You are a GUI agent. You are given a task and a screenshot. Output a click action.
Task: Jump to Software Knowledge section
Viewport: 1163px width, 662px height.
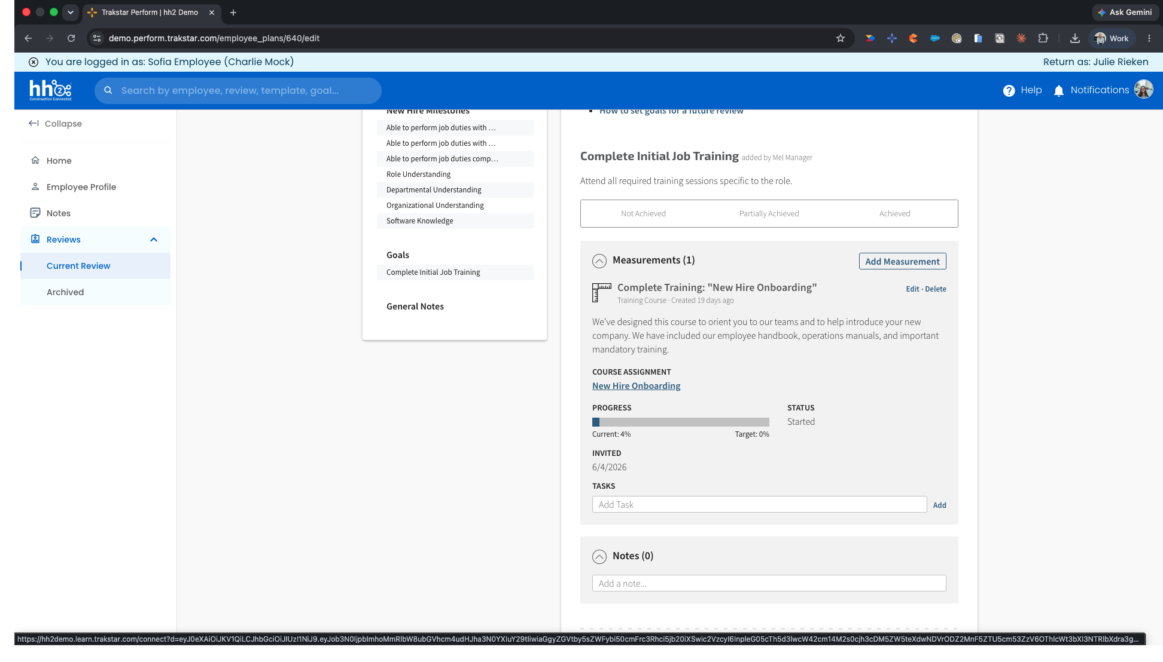click(455, 221)
